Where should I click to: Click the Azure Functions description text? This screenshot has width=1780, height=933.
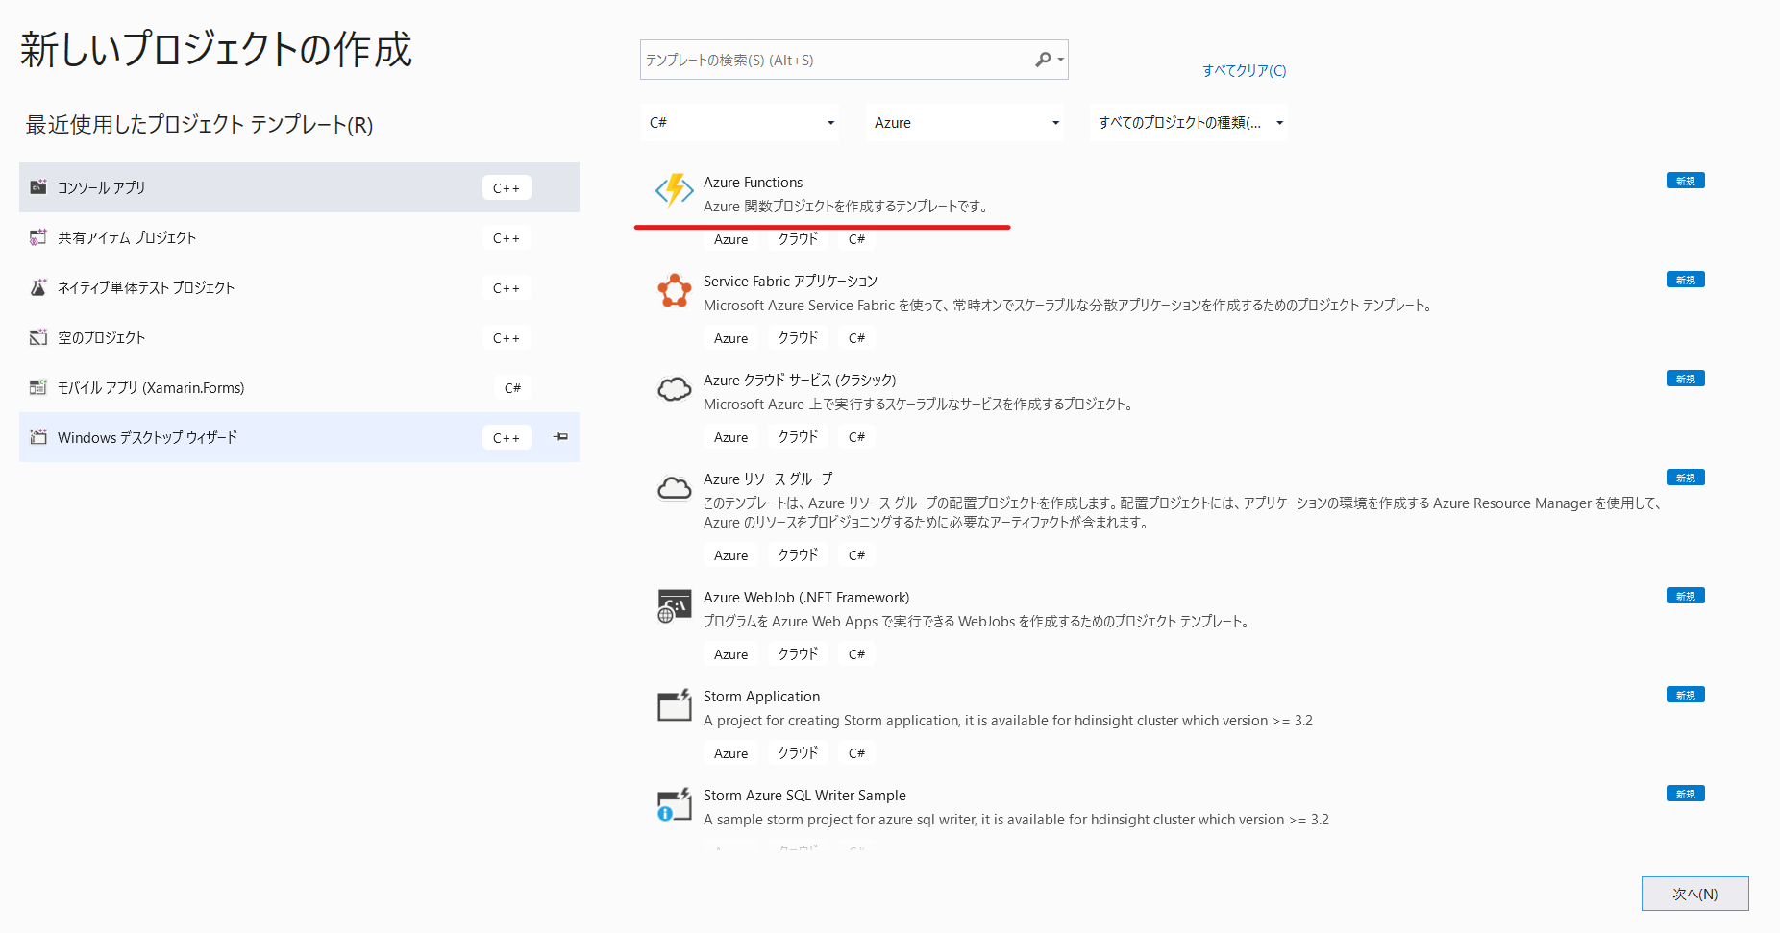[847, 207]
